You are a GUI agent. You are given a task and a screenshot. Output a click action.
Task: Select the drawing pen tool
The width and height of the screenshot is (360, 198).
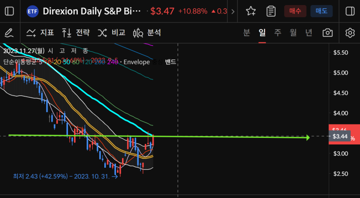tap(9, 33)
